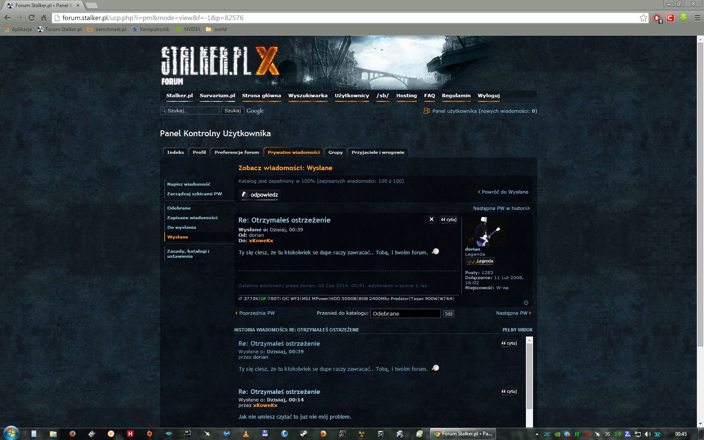704x440 pixels.
Task: Open VLC media player from the taskbar
Action: 246,434
